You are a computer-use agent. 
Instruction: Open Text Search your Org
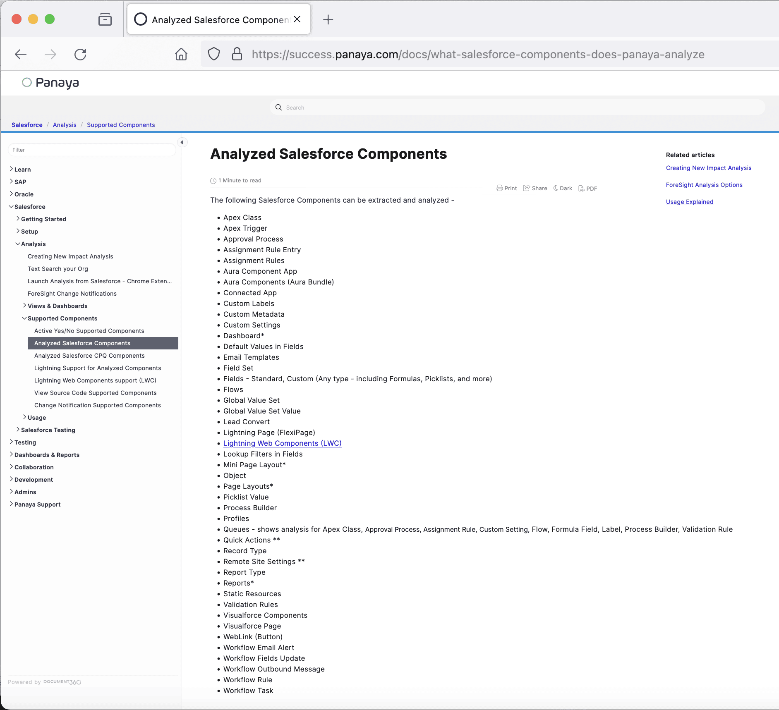click(58, 269)
